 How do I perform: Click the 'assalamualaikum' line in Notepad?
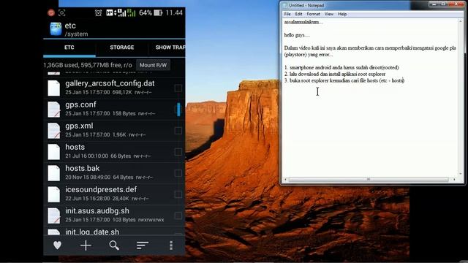(303, 22)
